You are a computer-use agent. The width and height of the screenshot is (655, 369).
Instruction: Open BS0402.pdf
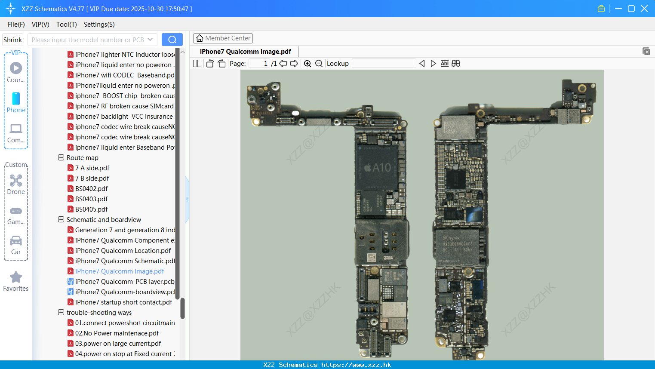[x=91, y=188]
